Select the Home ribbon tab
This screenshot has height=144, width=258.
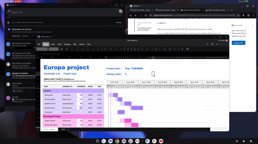pyautogui.click(x=46, y=44)
